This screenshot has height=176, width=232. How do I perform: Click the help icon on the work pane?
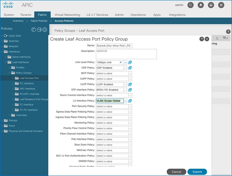(x=228, y=31)
